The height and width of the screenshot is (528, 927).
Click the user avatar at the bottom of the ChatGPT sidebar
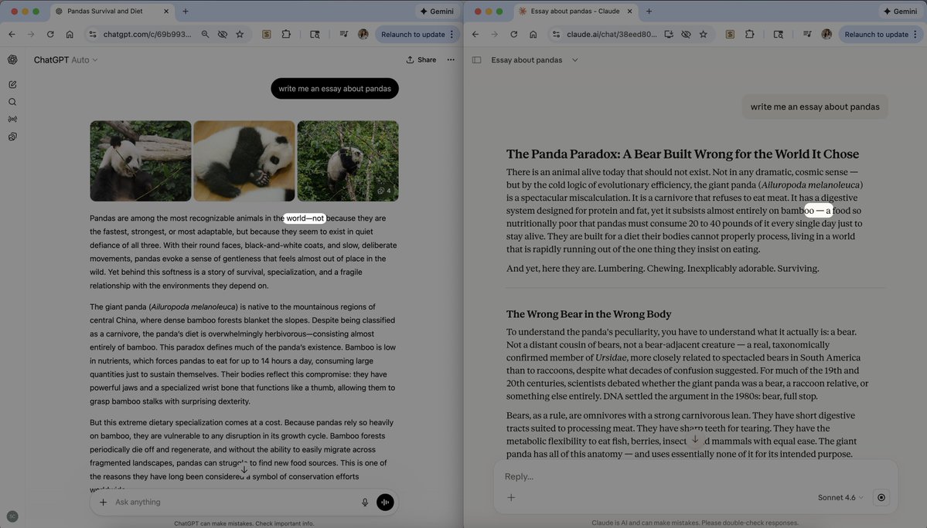pos(12,516)
